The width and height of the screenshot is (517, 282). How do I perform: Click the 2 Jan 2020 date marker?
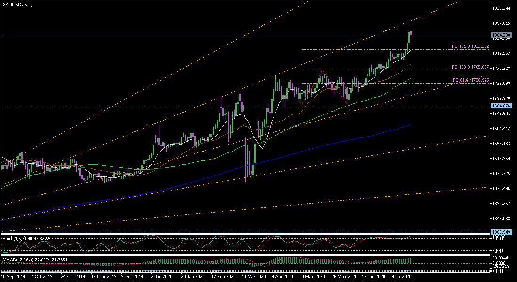click(162, 277)
